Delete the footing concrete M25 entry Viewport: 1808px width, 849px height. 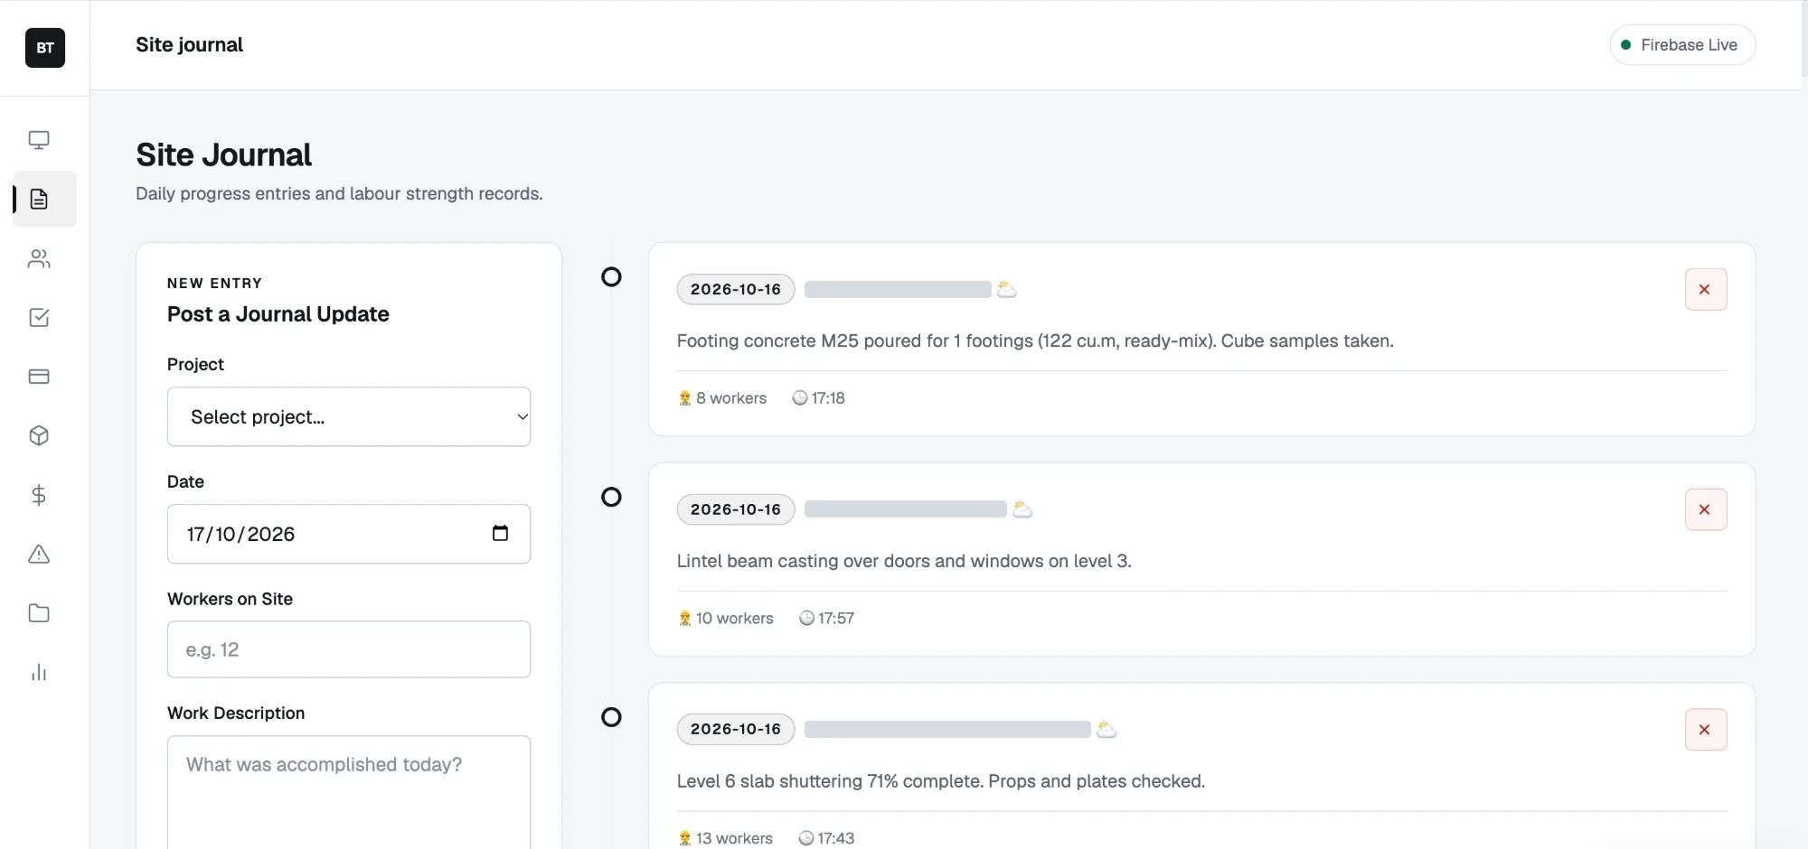pos(1706,289)
